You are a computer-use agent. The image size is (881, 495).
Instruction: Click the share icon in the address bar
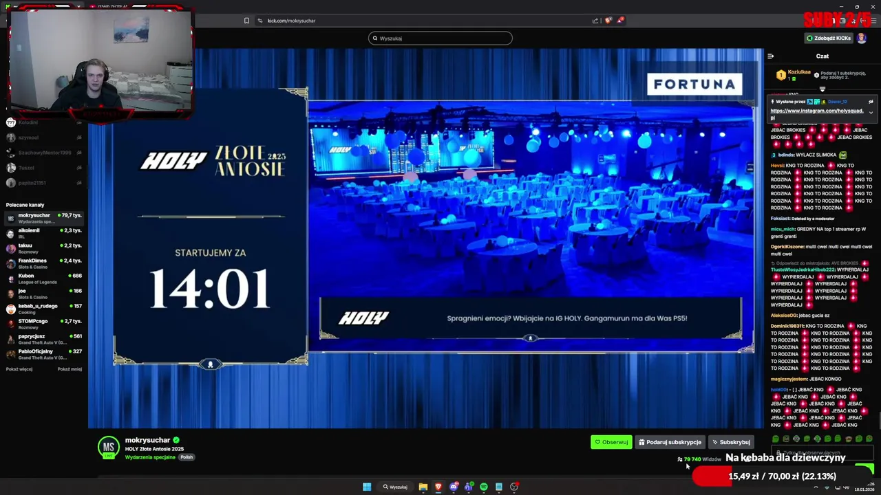click(595, 21)
